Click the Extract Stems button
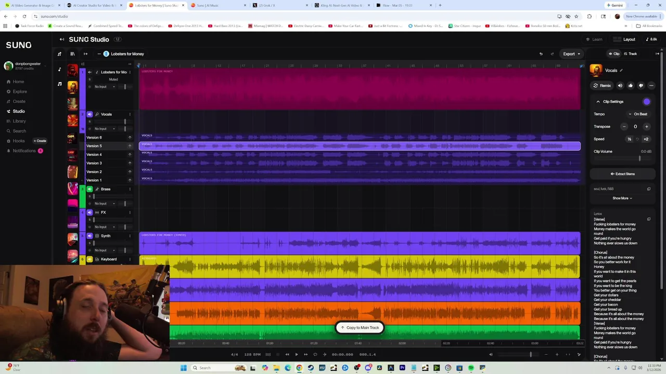The image size is (666, 374). 622,174
